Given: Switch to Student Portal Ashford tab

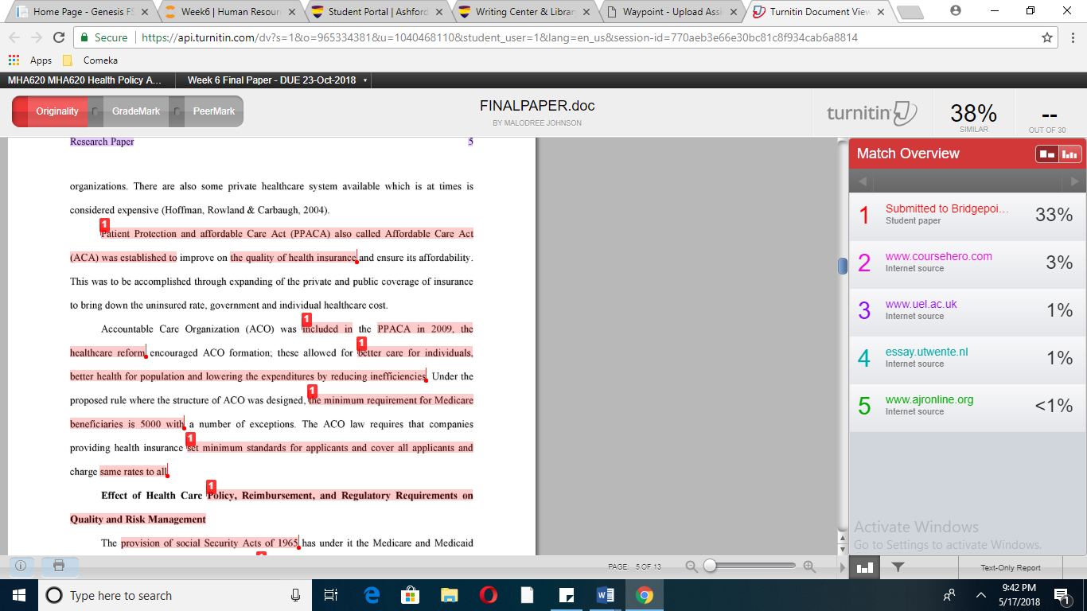Looking at the screenshot, I should [x=378, y=12].
